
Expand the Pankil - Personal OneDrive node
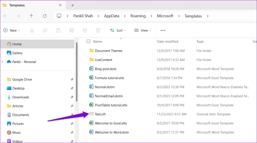point(3,62)
